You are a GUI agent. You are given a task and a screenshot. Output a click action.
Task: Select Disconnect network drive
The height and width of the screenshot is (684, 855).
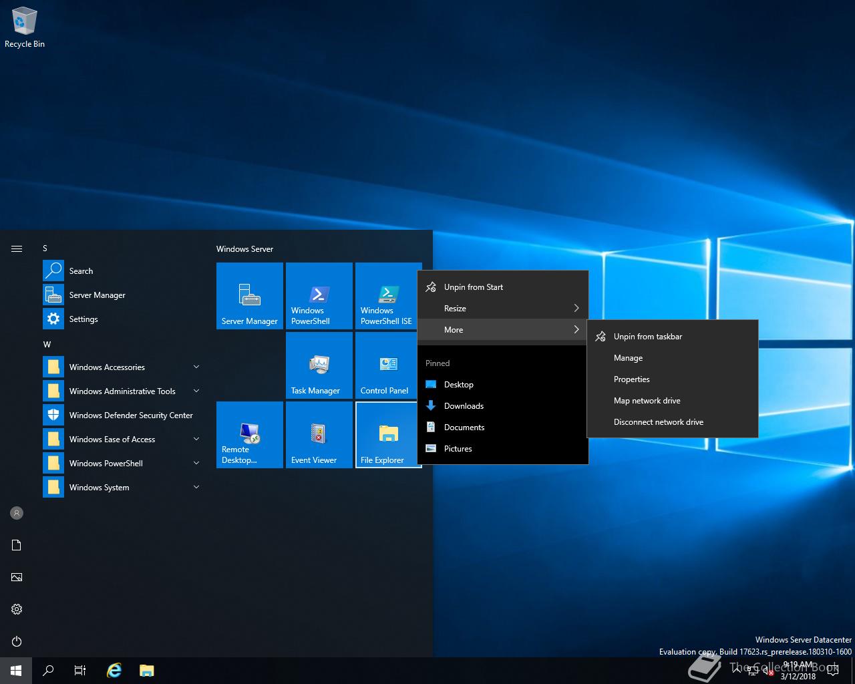pos(673,422)
